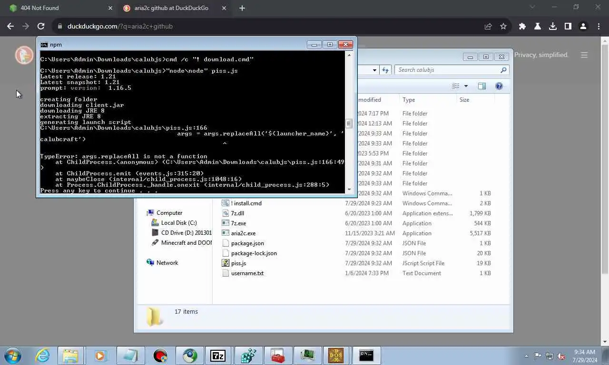Select the 7z.exe file
Image resolution: width=609 pixels, height=365 pixels.
click(x=238, y=223)
